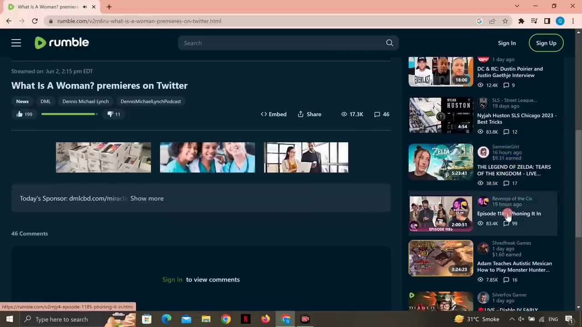Open the Rumble hamburger menu

coord(16,43)
